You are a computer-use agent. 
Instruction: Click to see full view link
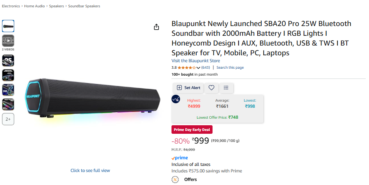pyautogui.click(x=90, y=170)
